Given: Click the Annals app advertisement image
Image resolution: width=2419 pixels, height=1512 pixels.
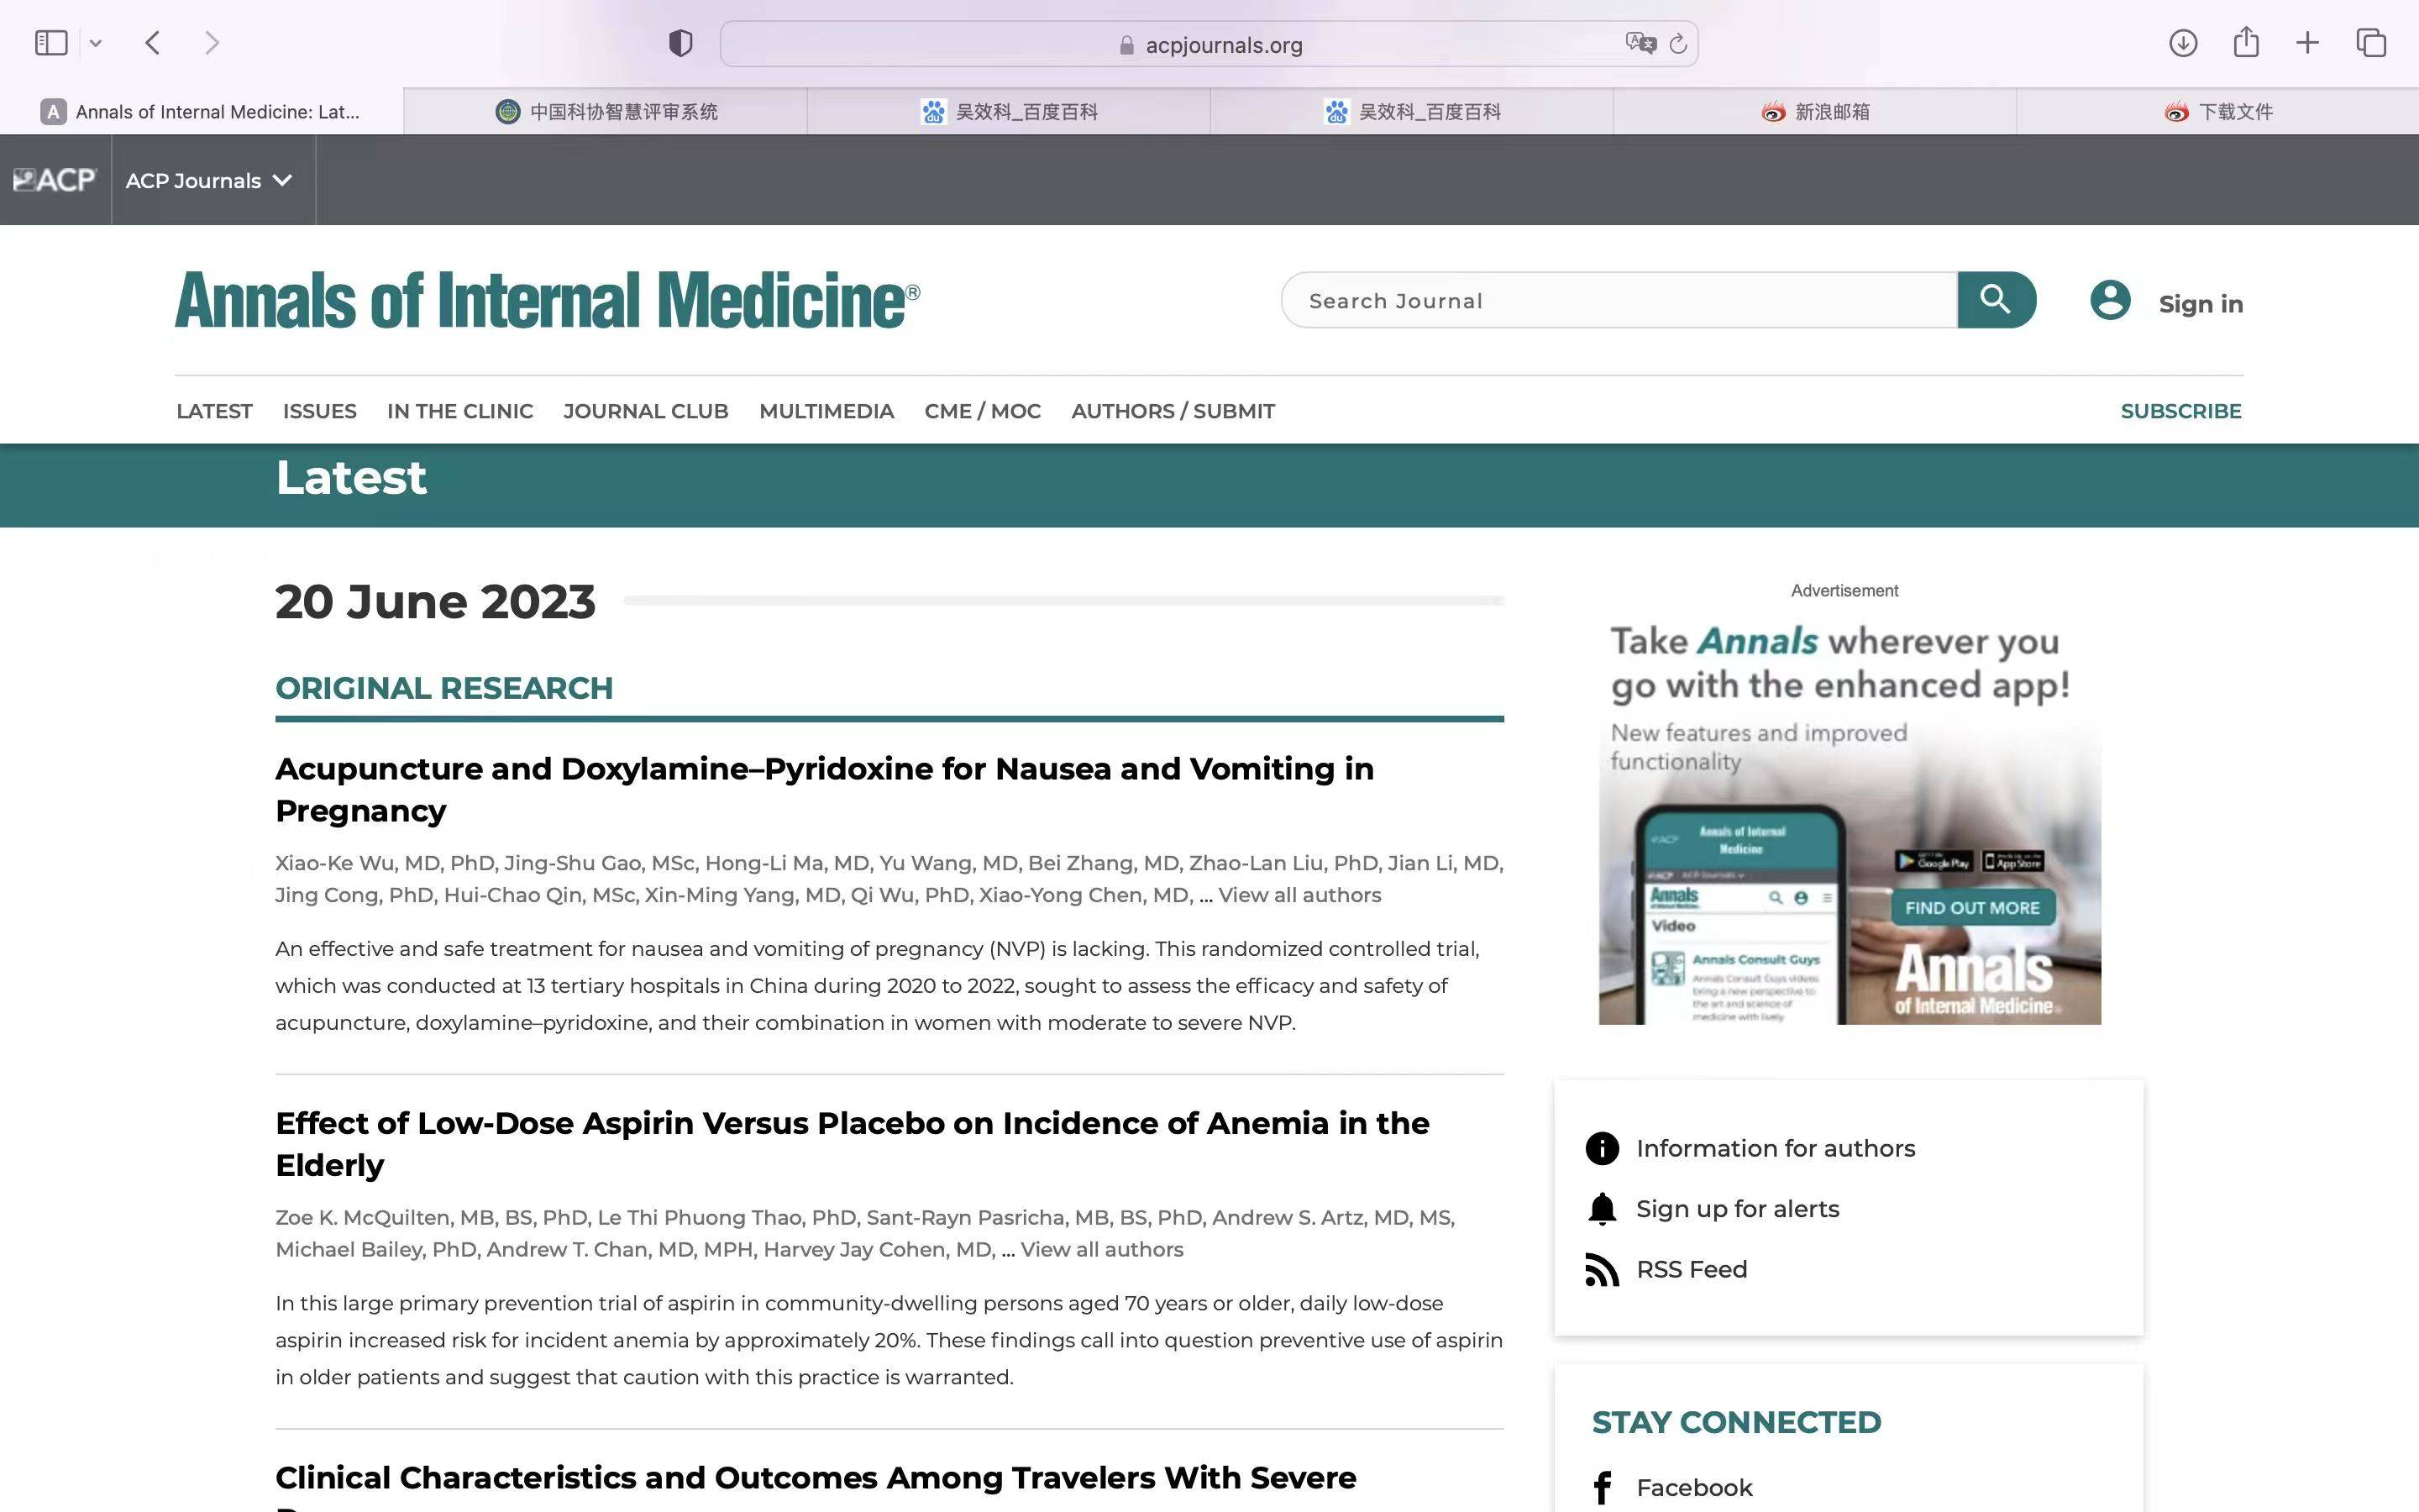Looking at the screenshot, I should point(1850,820).
